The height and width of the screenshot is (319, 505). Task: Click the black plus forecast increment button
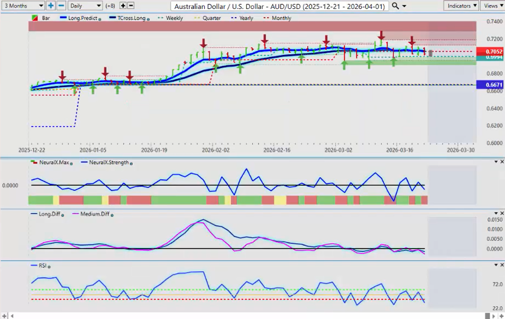(x=123, y=5)
